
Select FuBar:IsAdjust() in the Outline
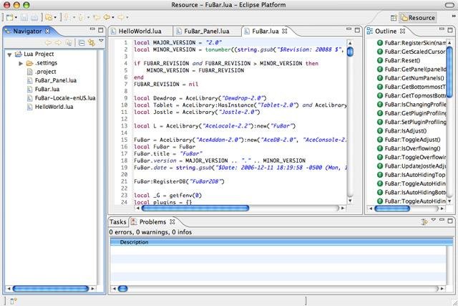402,130
